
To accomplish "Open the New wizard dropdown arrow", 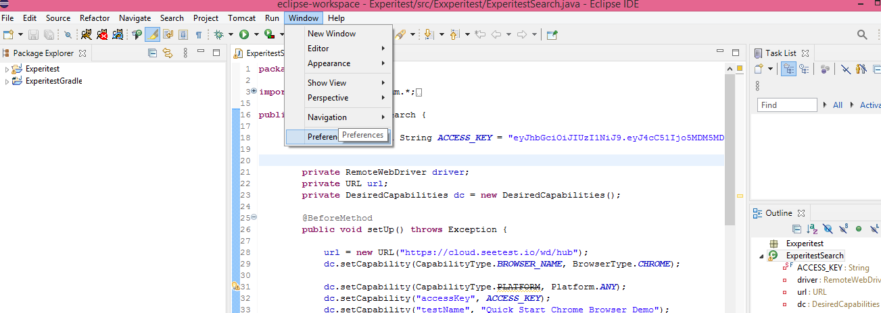I will click(20, 34).
